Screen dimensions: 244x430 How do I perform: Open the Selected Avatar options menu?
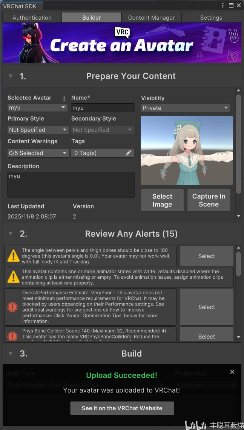(x=64, y=98)
